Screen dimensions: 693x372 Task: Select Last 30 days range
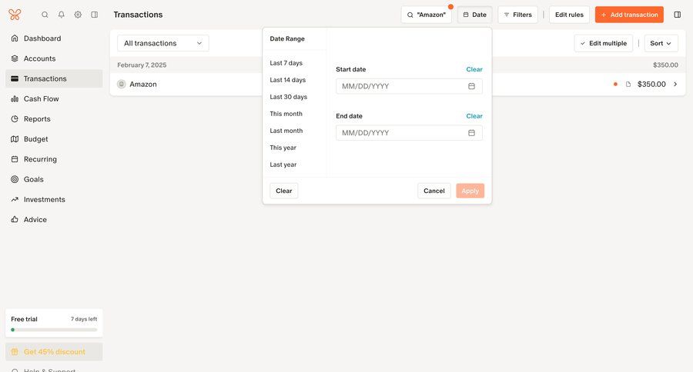(x=289, y=97)
